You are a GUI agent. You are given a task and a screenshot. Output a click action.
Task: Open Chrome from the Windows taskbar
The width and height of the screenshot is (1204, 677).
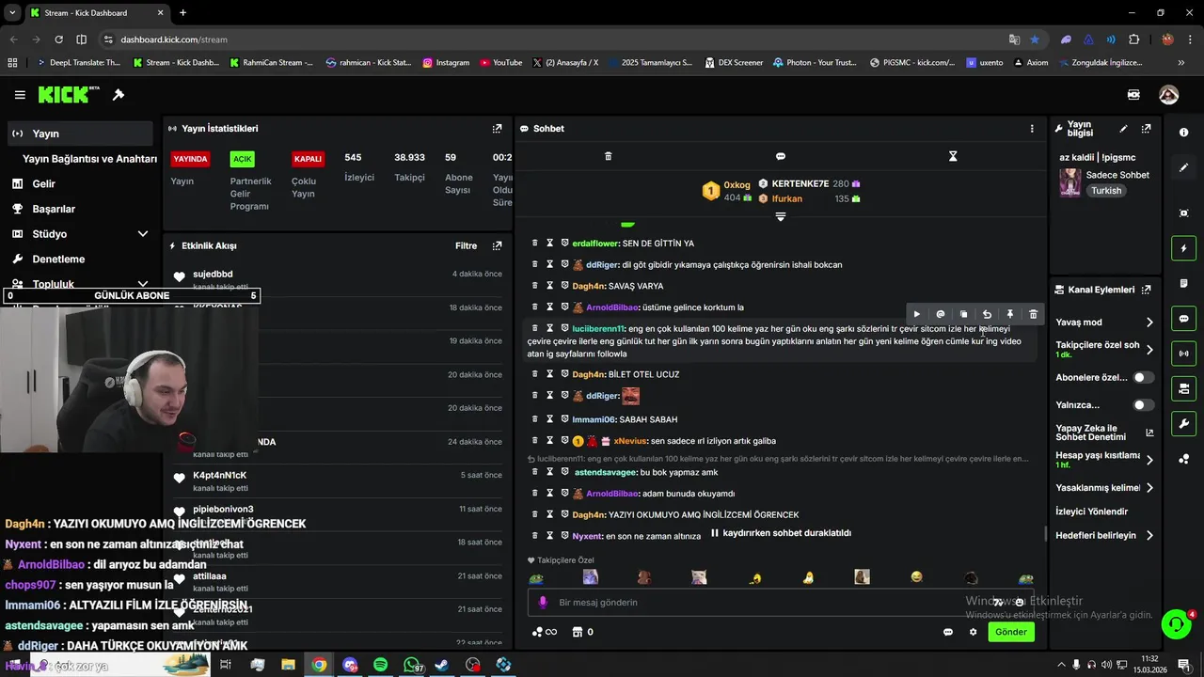tap(319, 665)
